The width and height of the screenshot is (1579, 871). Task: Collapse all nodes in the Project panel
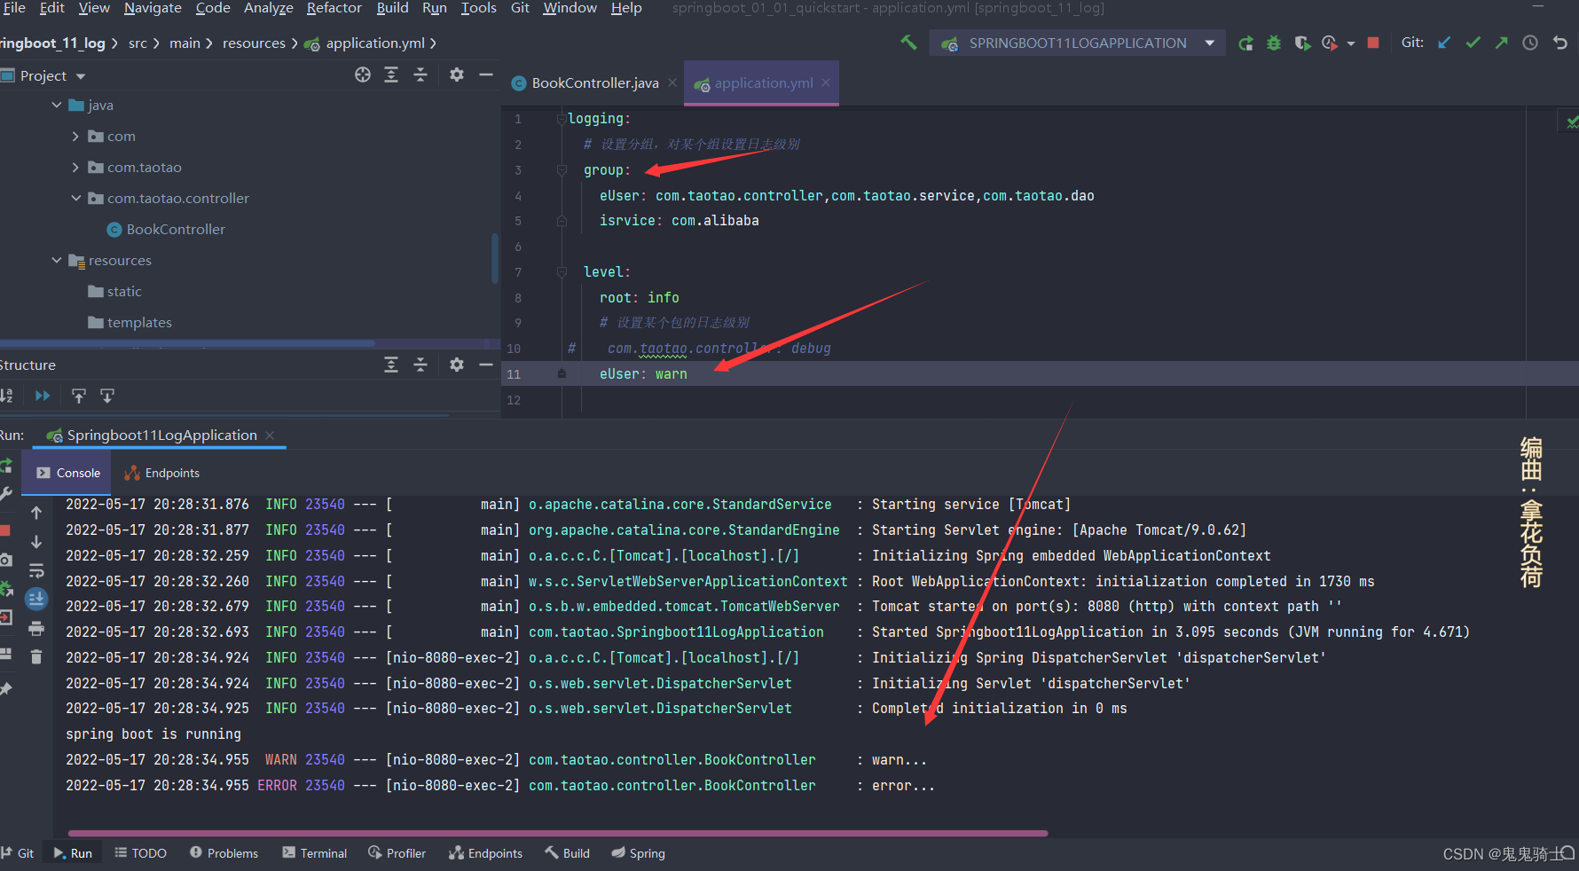(x=420, y=75)
